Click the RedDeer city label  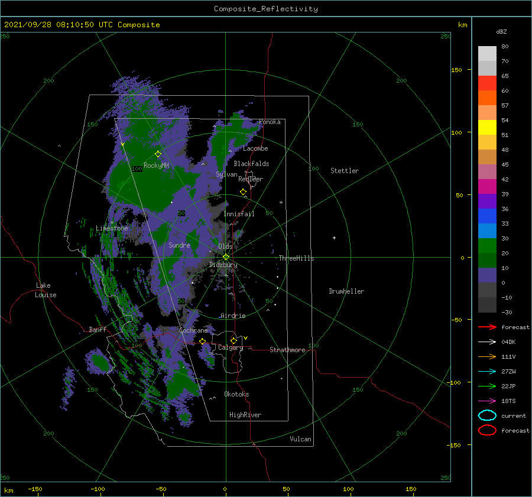click(251, 179)
